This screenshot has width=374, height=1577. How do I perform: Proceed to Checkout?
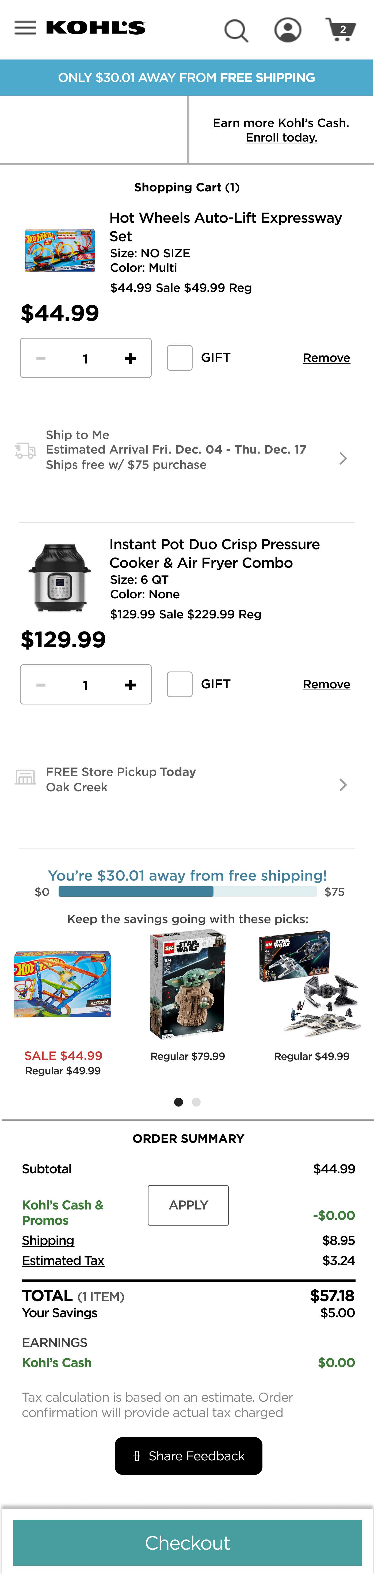(x=187, y=1543)
